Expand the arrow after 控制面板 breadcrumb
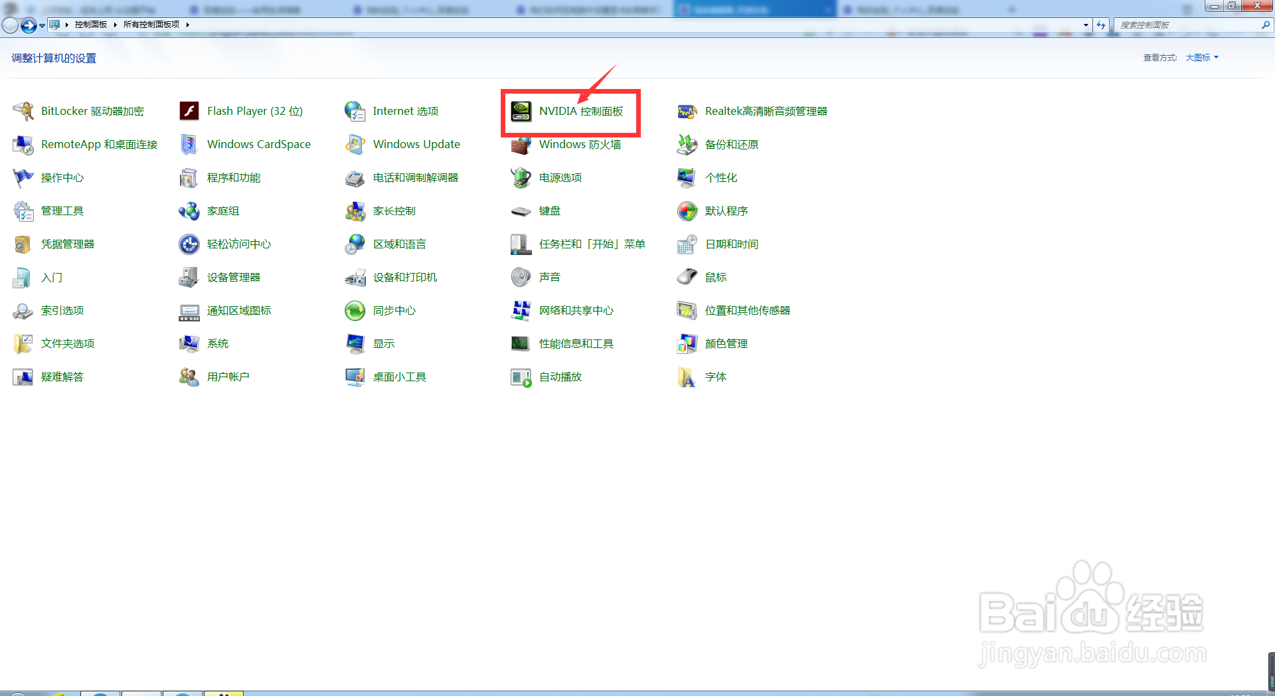Screen dimensions: 1275x696 tap(115, 25)
